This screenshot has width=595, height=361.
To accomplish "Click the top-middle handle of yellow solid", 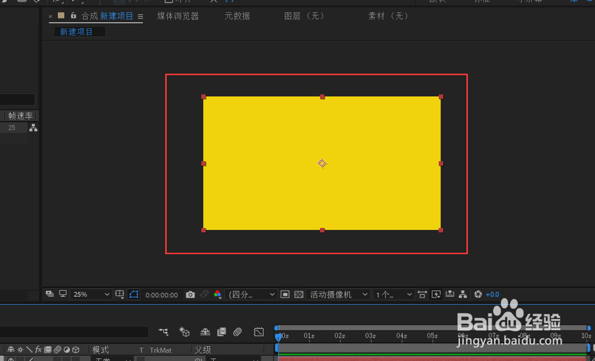I will (x=322, y=97).
